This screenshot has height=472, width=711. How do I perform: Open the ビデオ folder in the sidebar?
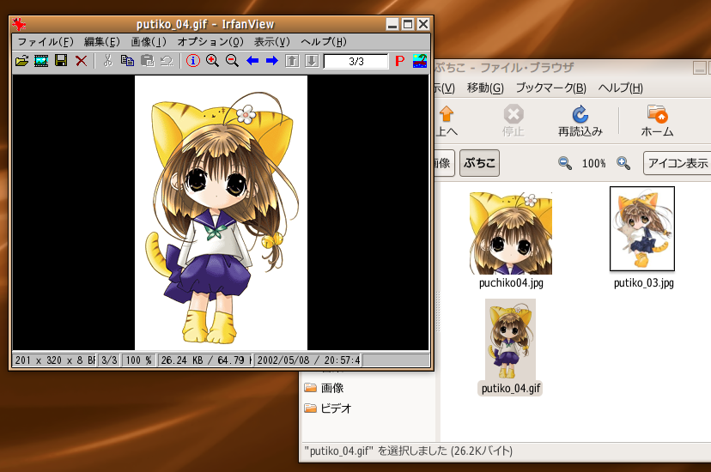click(328, 408)
